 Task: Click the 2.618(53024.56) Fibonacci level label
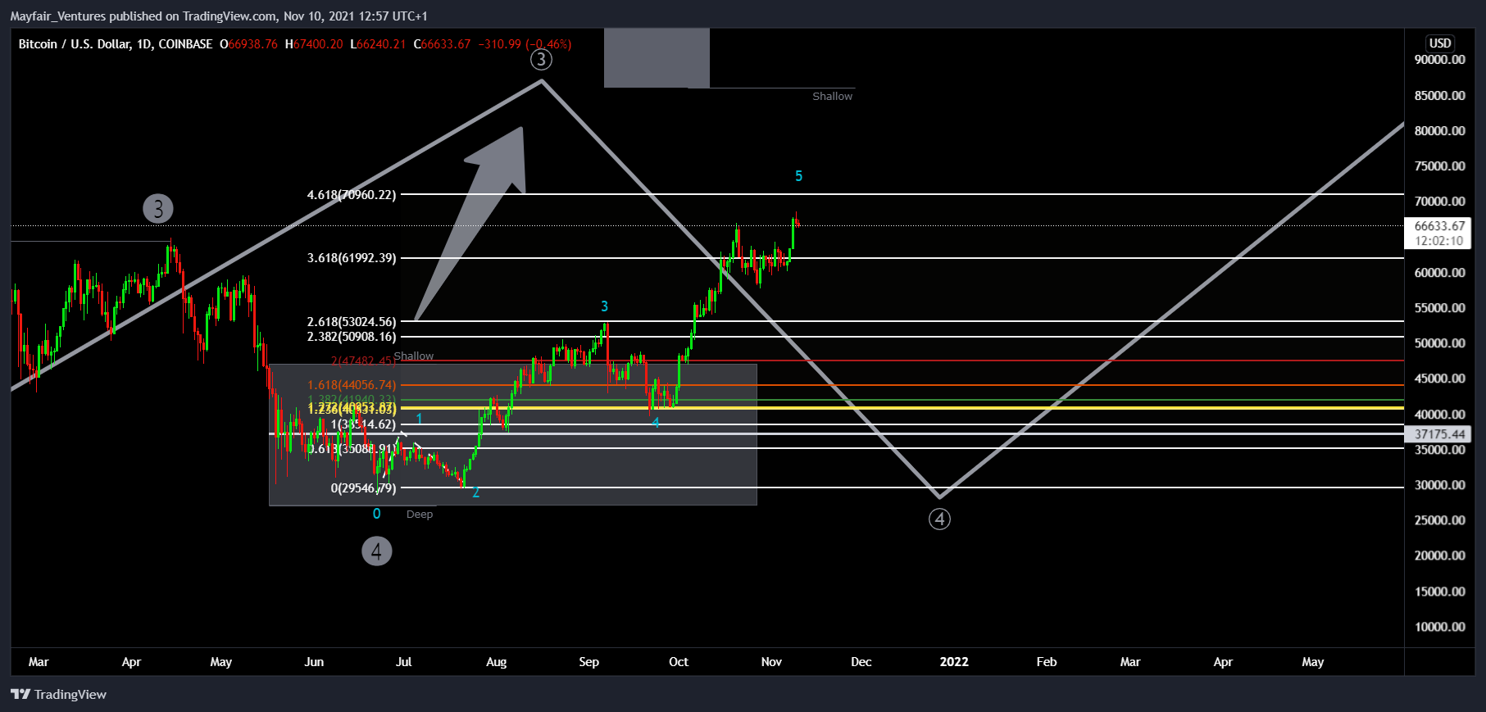(352, 322)
